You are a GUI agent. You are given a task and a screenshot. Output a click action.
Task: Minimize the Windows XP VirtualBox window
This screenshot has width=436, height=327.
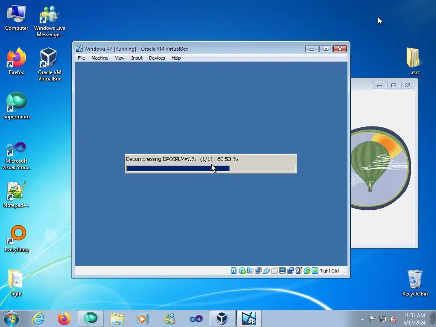[312, 49]
